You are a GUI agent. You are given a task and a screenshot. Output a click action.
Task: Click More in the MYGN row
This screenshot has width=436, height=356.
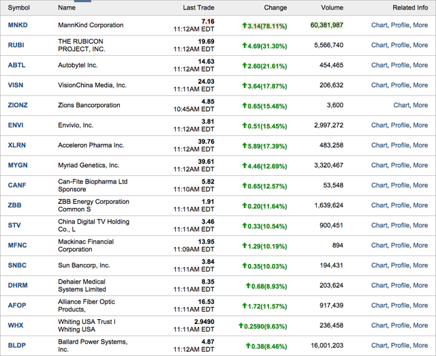point(420,165)
